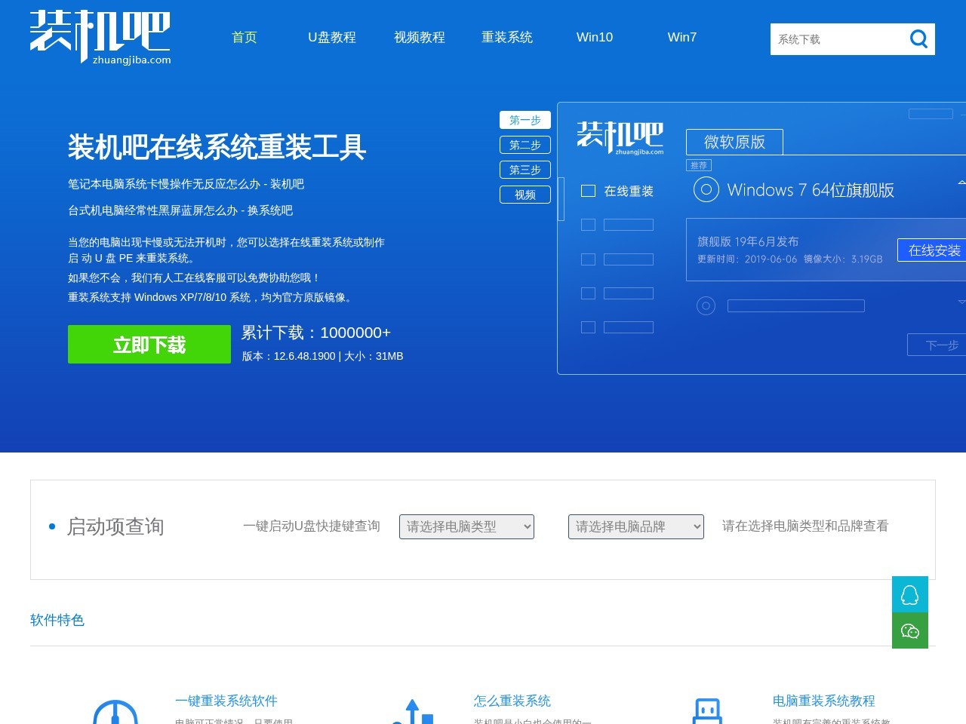Open the Win10 navigation menu
Screen dimensions: 966x724
pos(595,38)
